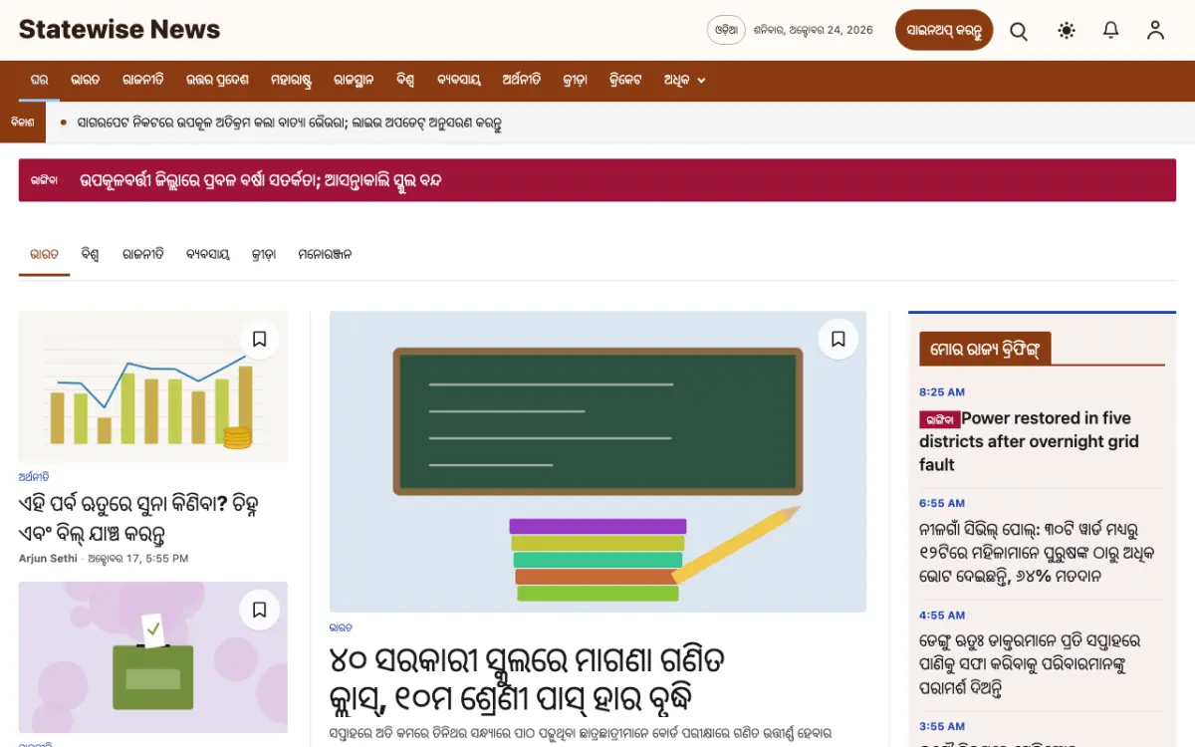1195x747 pixels.
Task: Open the ମୋର ରାଜ୍ୟ ବ୍ରିଫିଙ୍ଗ୍ section header
Action: click(x=985, y=349)
